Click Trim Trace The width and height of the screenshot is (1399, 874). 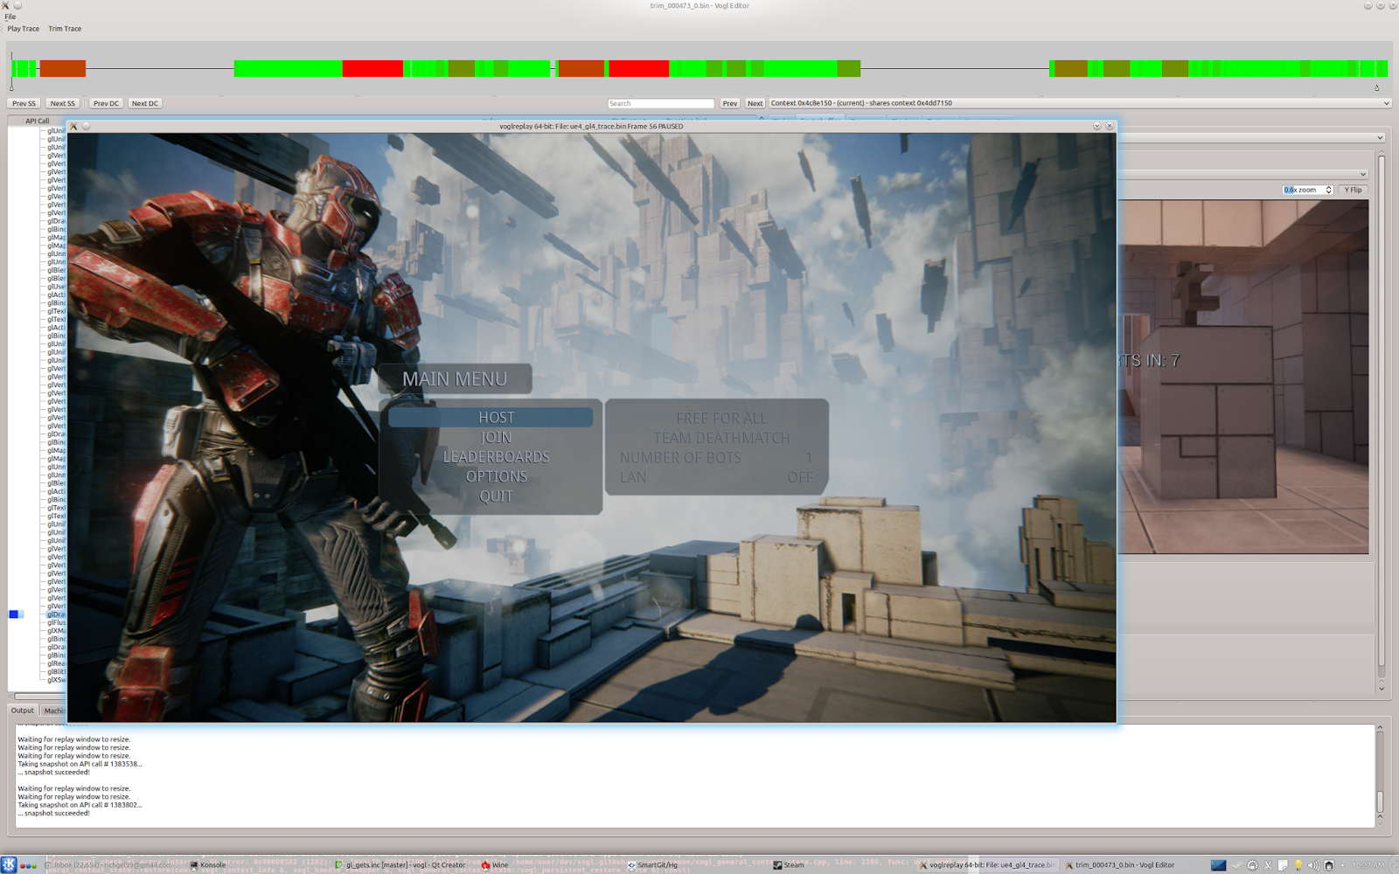click(65, 29)
